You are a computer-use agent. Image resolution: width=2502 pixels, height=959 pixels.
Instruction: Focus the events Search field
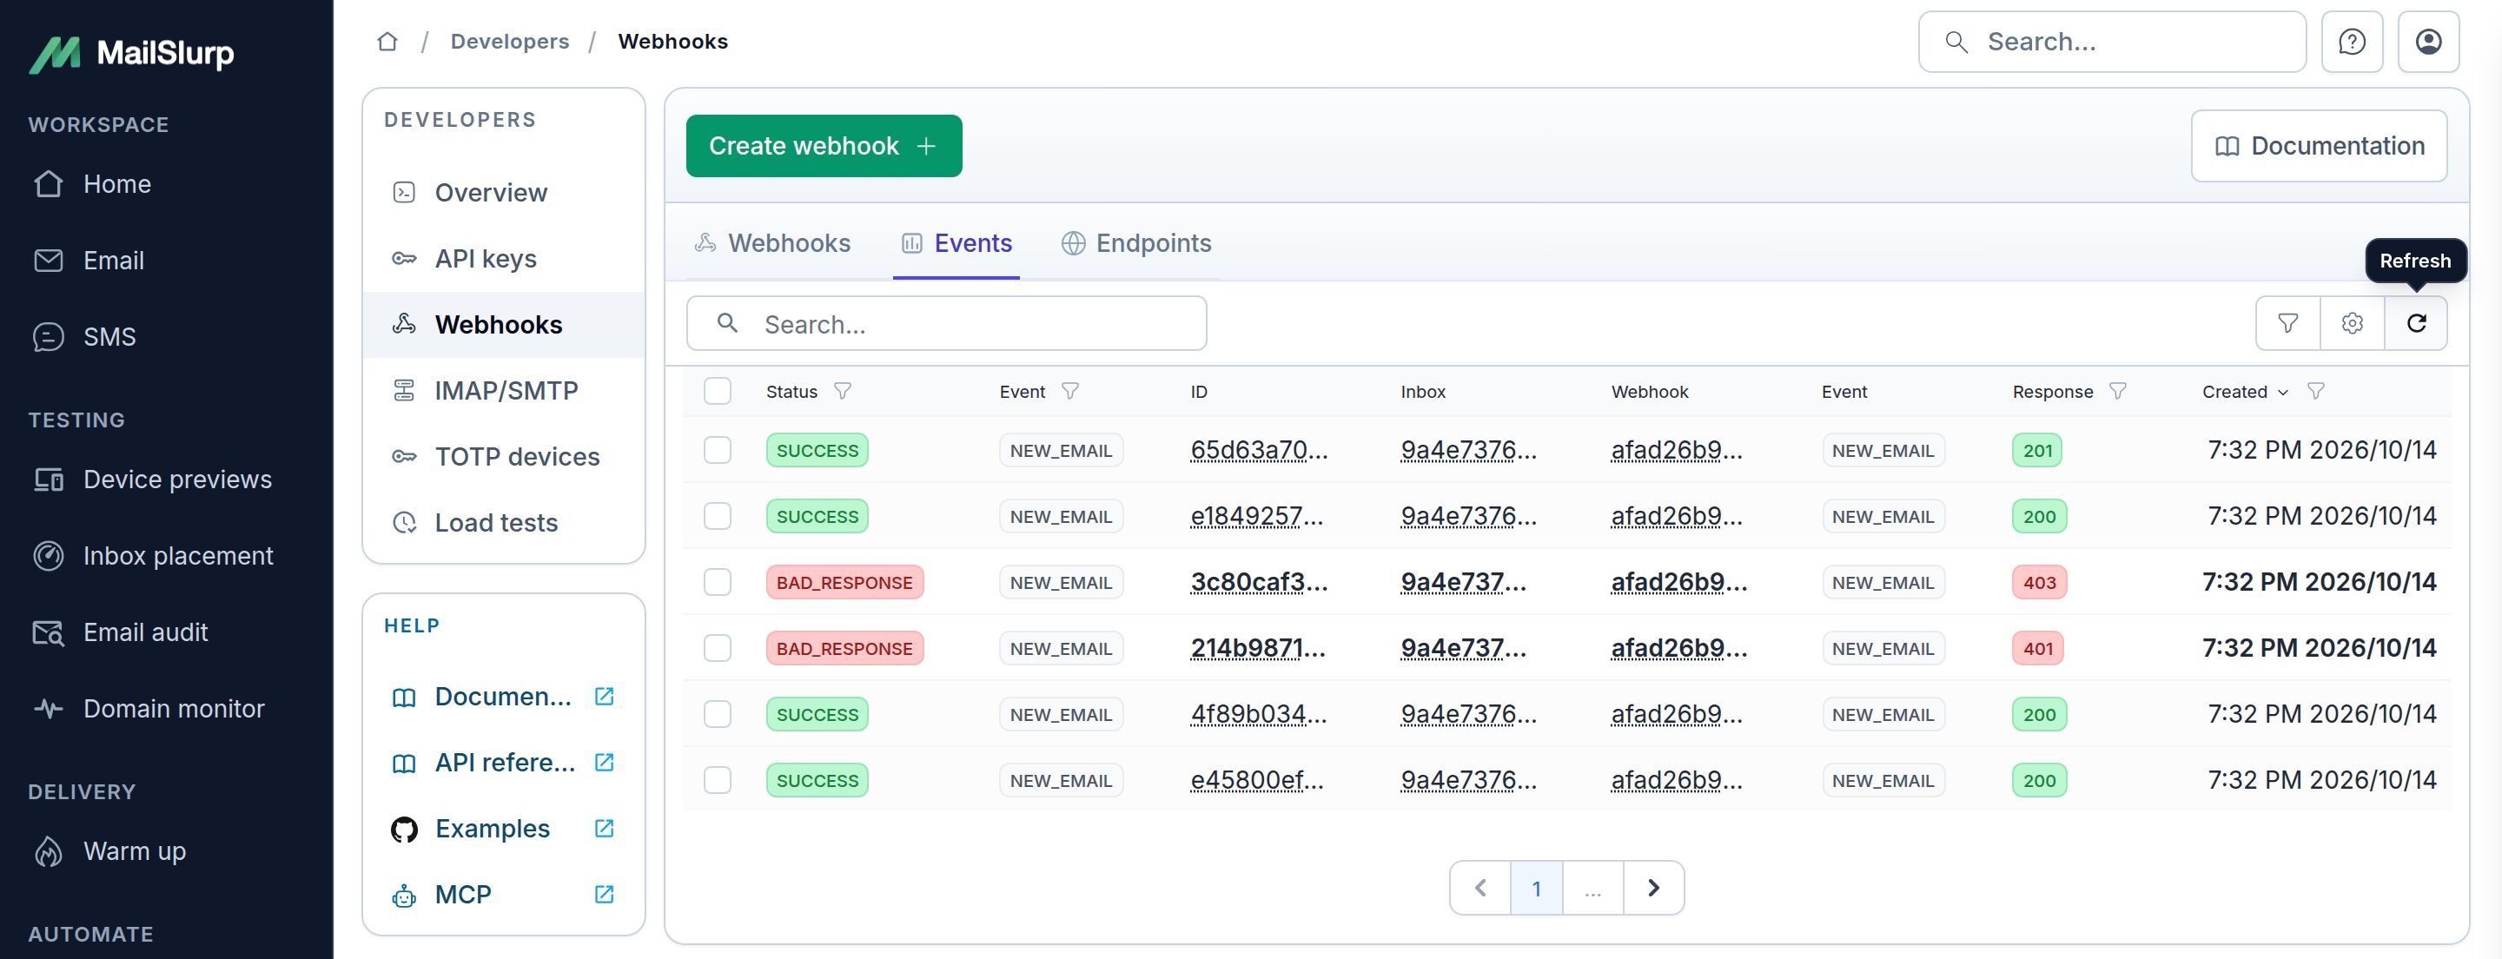point(947,323)
